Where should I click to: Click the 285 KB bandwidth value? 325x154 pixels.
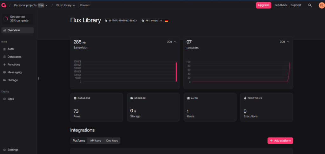coord(79,42)
